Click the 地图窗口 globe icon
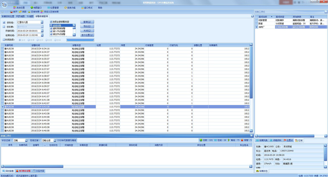This screenshot has height=177, width=328. (x=32, y=7)
